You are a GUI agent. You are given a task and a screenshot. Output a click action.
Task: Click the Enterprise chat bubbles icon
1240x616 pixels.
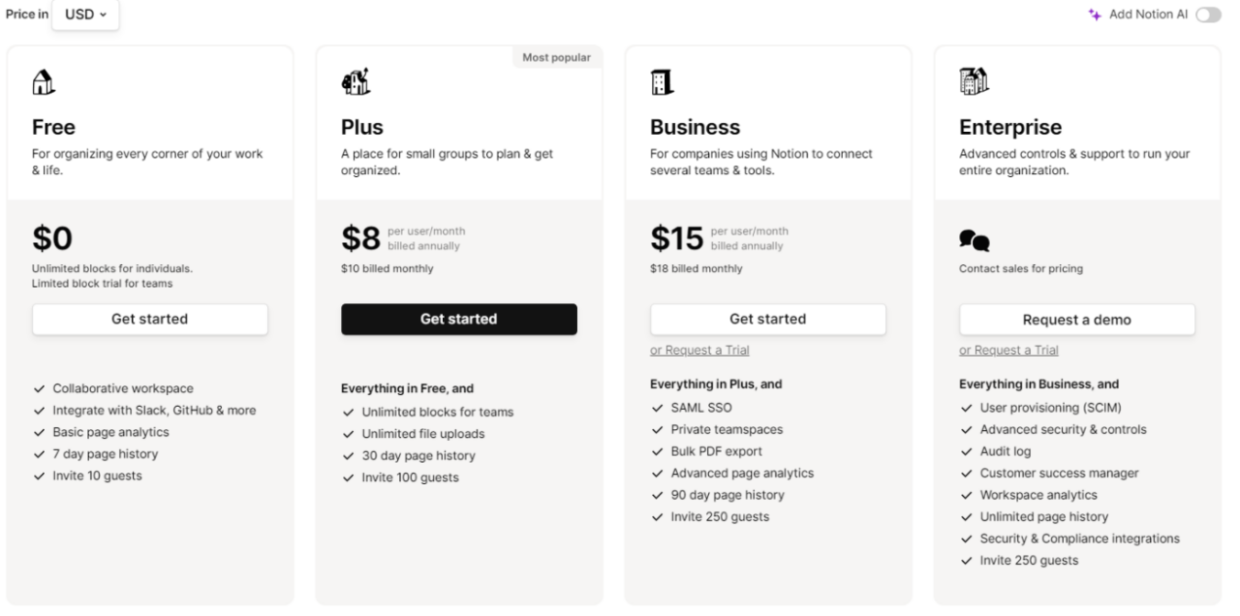tap(974, 240)
